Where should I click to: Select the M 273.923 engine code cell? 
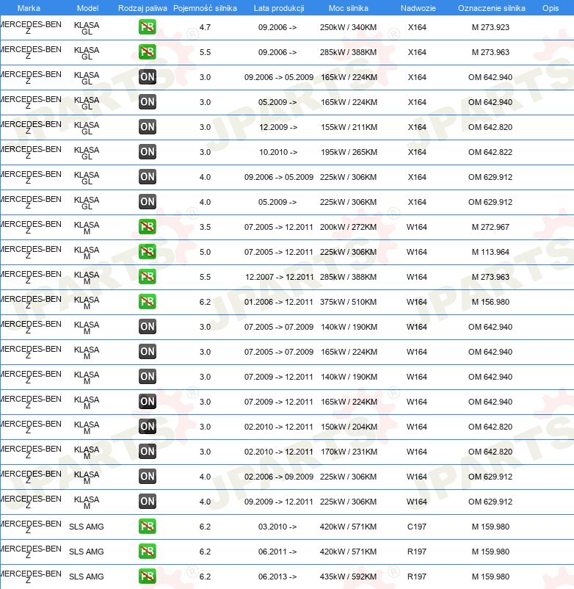click(x=490, y=27)
